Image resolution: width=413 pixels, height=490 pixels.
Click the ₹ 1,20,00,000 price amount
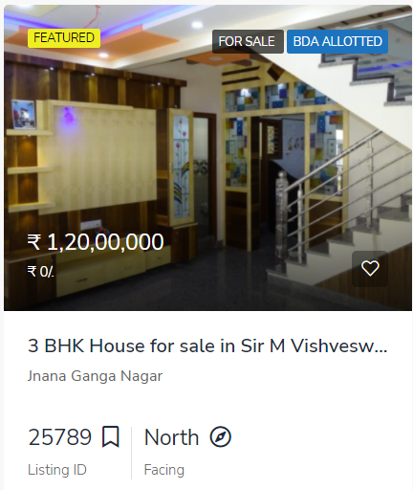[96, 242]
